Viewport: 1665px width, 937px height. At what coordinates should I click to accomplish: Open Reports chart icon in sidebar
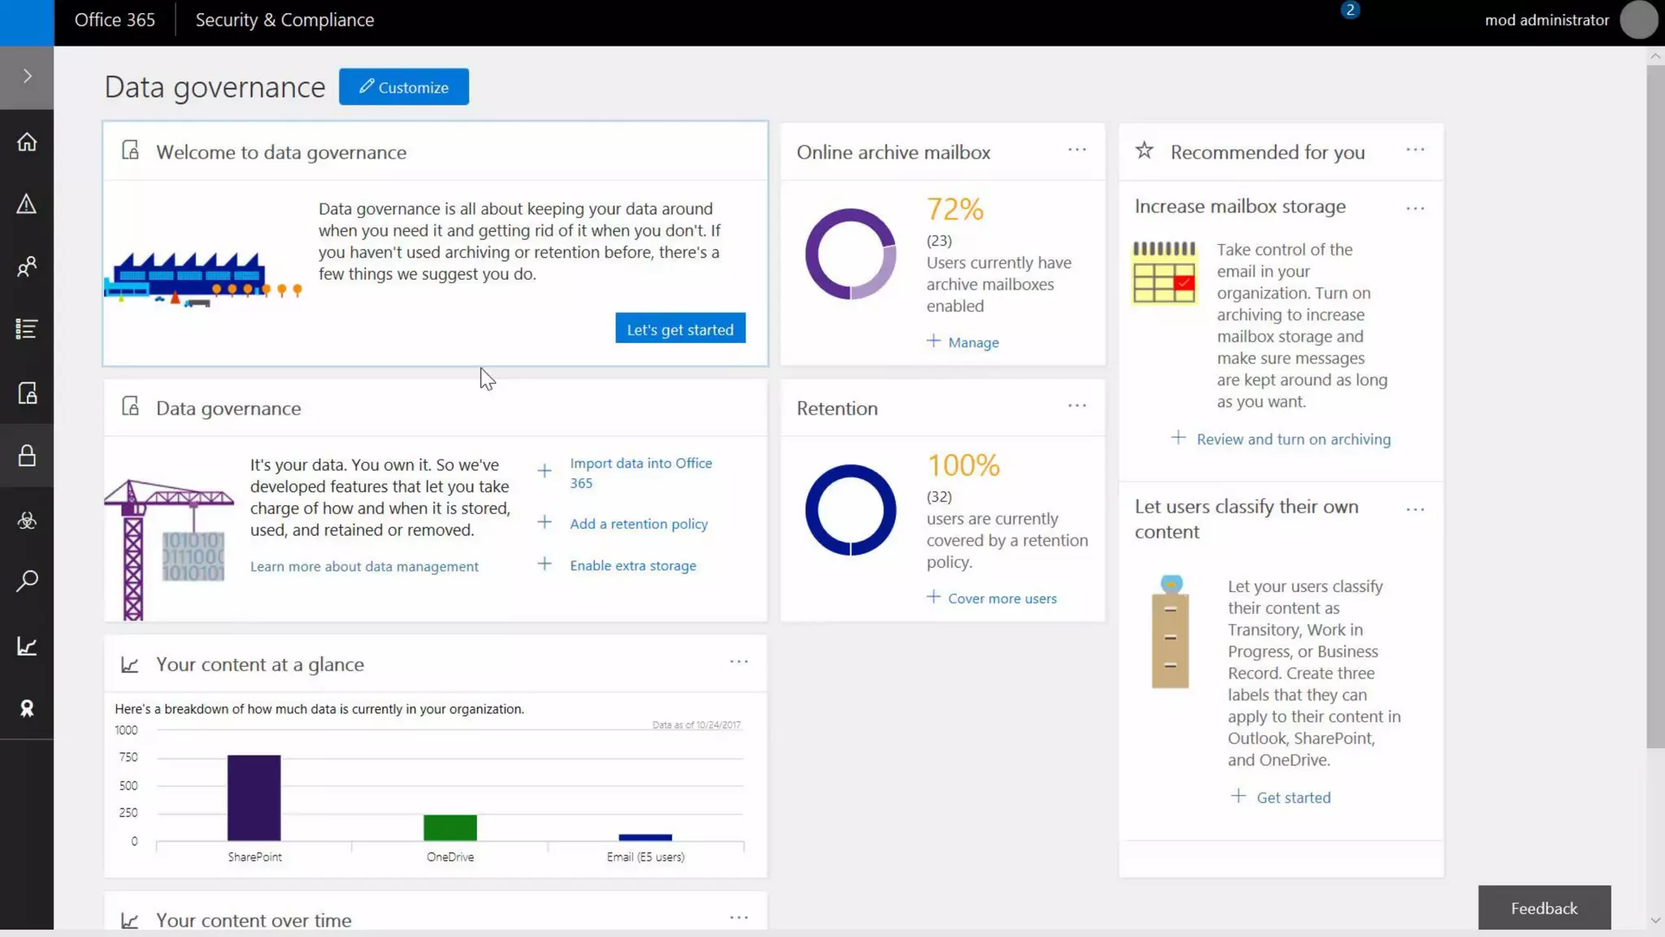tap(27, 647)
